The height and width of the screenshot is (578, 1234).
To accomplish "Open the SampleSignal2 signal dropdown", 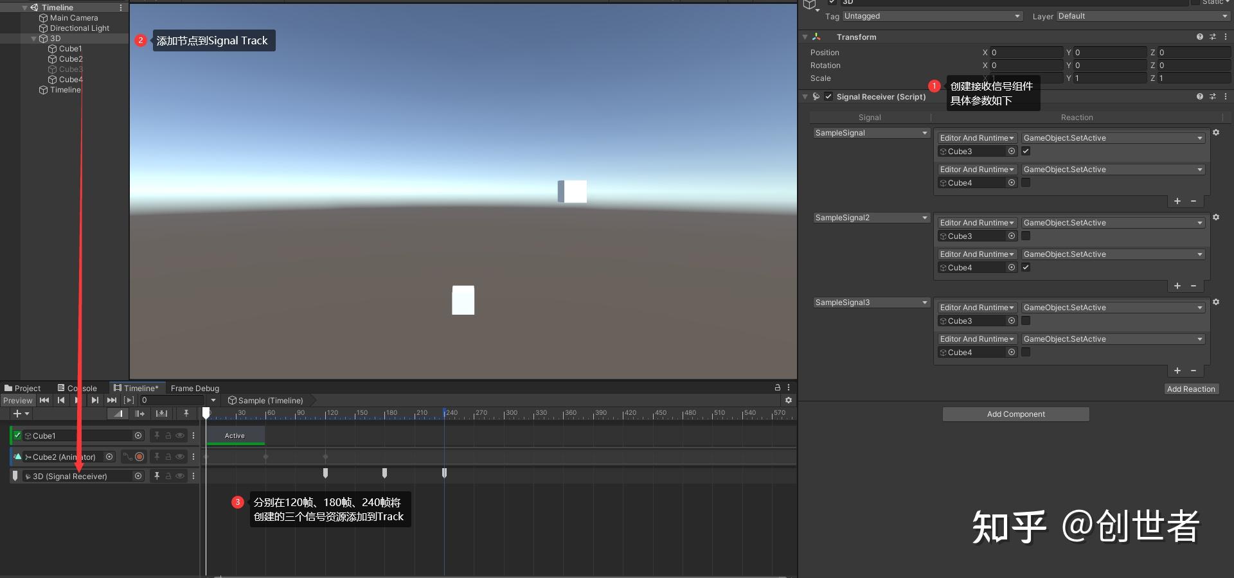I will click(x=871, y=217).
